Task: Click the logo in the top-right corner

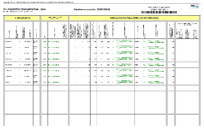Action: click(195, 6)
